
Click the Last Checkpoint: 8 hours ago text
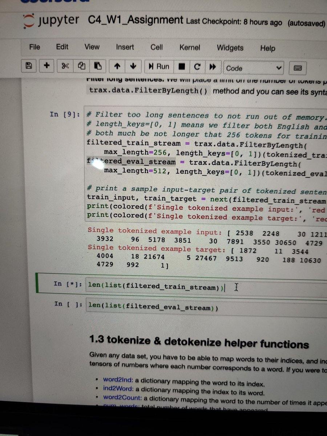click(234, 22)
